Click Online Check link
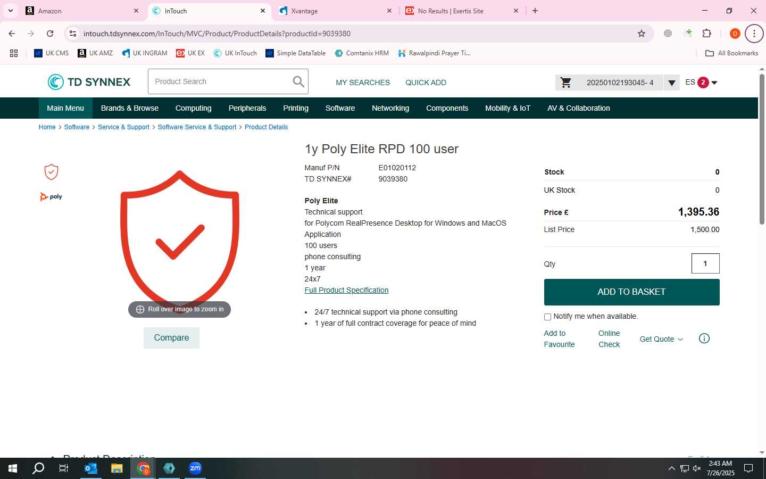Image resolution: width=766 pixels, height=479 pixels. click(609, 339)
